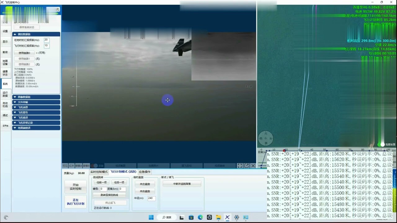397x223 pixels.
Task: Collapse the 测控数据链 section
Action: coord(36,34)
